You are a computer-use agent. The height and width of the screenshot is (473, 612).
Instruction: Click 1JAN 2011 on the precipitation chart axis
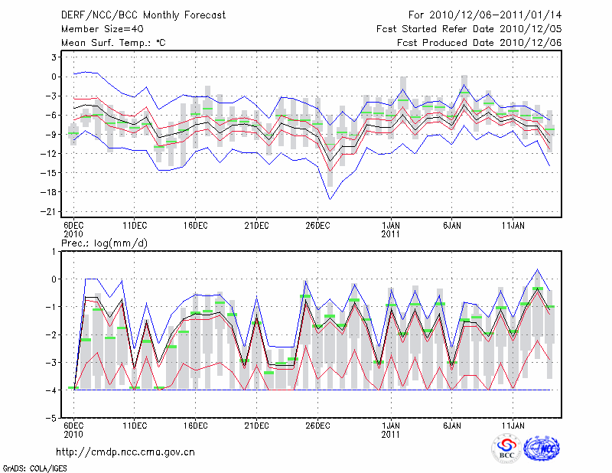[391, 428]
